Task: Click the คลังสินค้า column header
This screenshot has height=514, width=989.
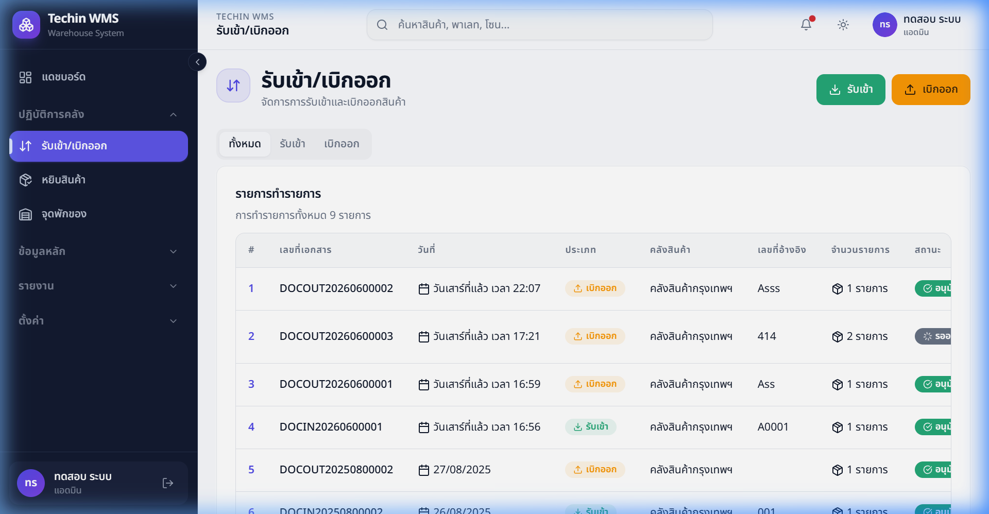Action: click(x=670, y=250)
